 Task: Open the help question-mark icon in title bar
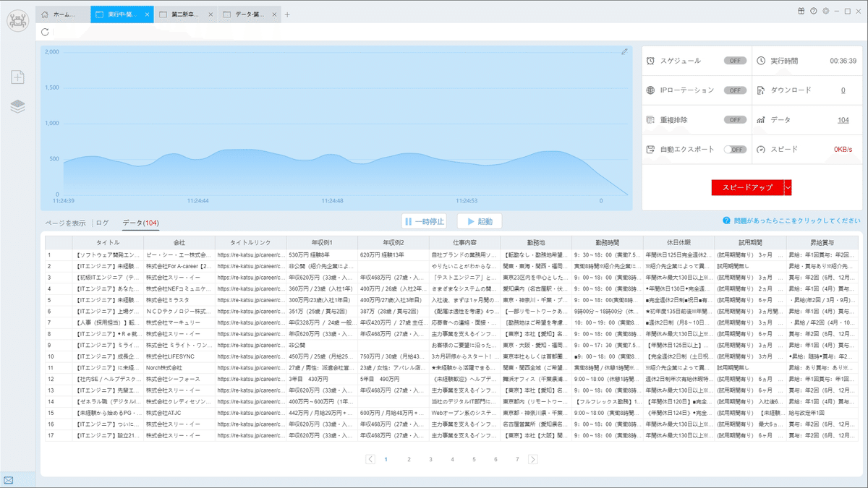point(814,11)
